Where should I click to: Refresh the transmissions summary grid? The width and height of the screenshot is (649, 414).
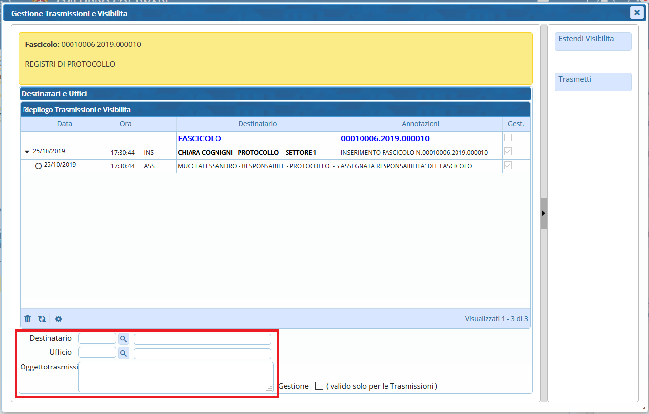[42, 319]
